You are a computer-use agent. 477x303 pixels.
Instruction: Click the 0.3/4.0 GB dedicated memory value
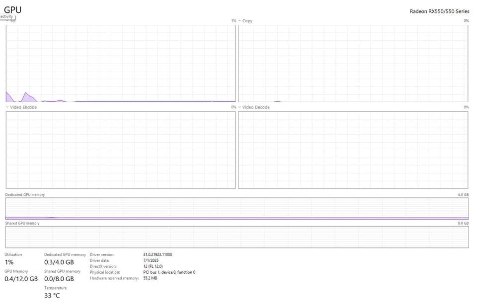click(59, 262)
